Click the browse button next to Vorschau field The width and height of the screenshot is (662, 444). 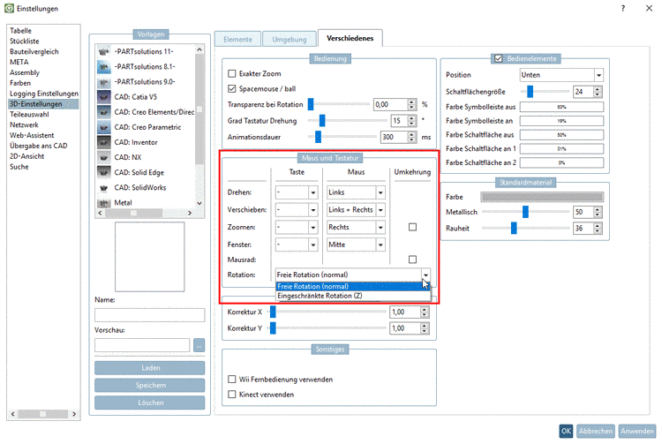(x=199, y=345)
